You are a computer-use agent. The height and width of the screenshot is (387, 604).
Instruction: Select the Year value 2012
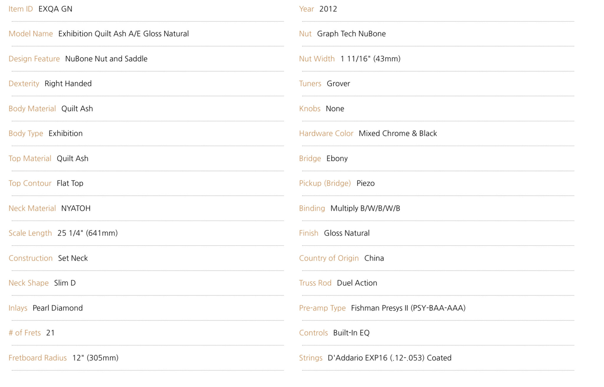(328, 9)
